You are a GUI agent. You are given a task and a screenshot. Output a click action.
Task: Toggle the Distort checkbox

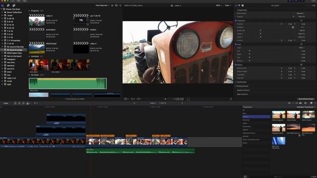[236, 65]
